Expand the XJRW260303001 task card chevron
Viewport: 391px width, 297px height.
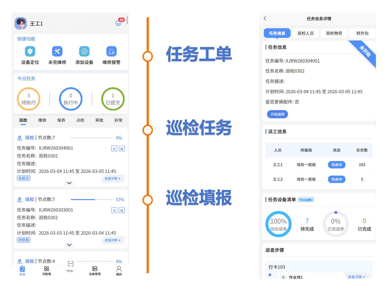[x=69, y=245]
